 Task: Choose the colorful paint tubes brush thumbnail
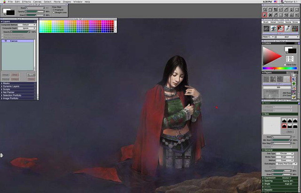point(295,28)
